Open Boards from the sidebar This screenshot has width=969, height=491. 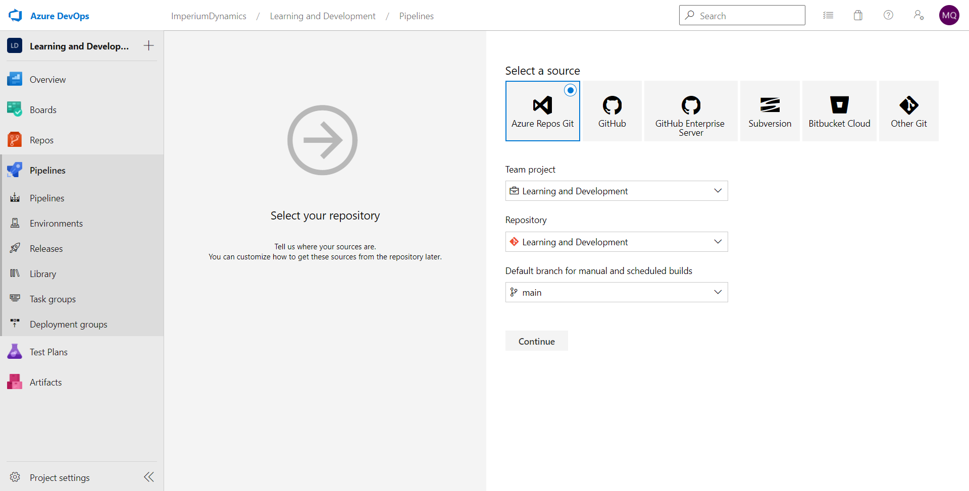(43, 109)
